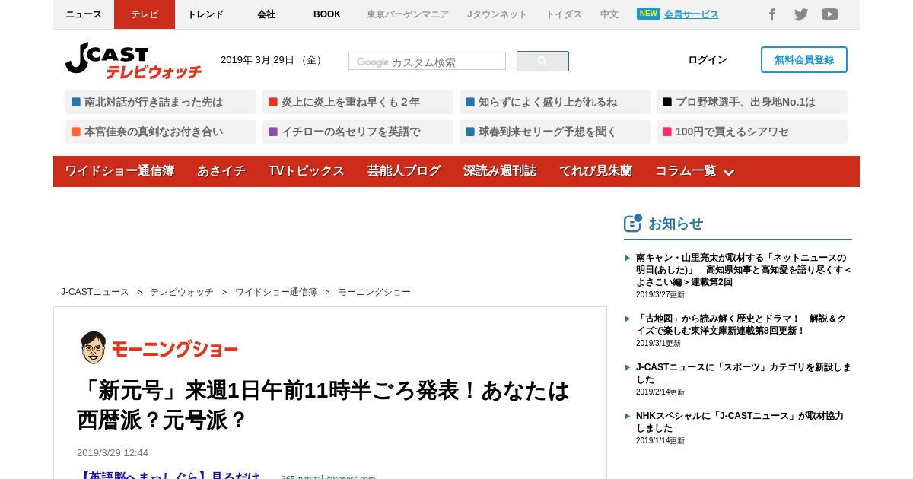Open Jタウンネット link
This screenshot has height=479, width=913.
[497, 14]
